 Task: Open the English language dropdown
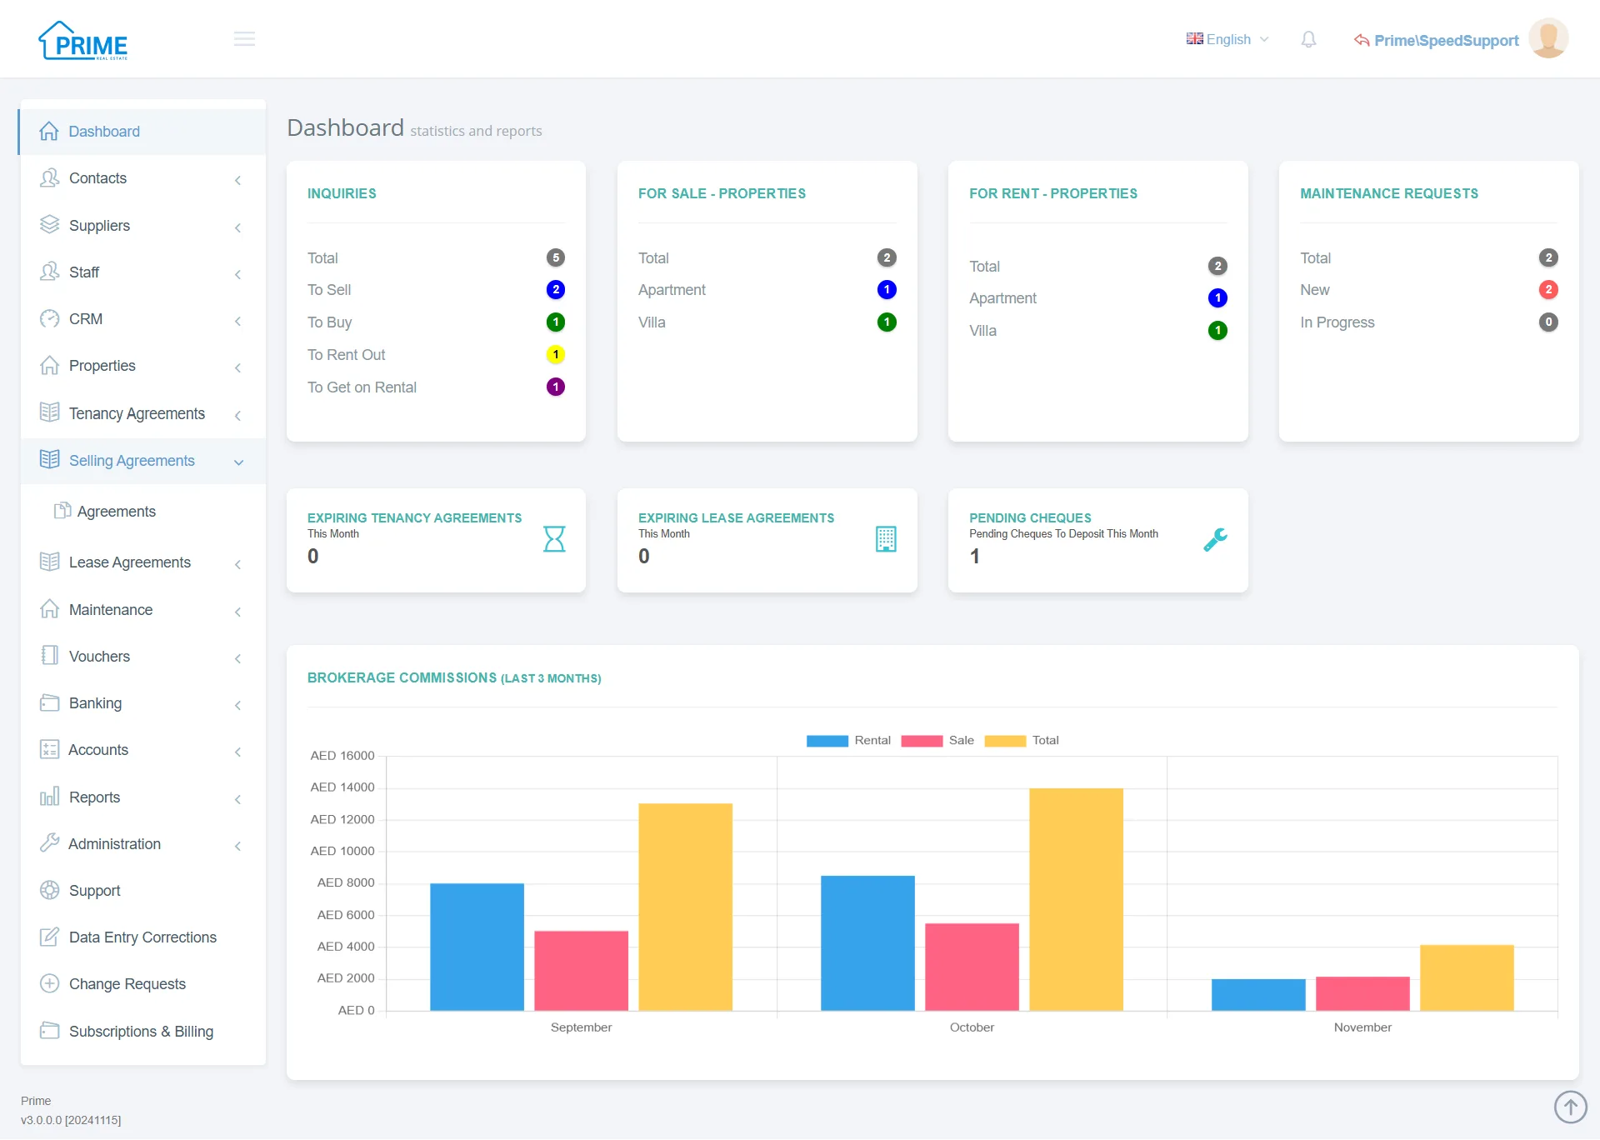[x=1227, y=39]
